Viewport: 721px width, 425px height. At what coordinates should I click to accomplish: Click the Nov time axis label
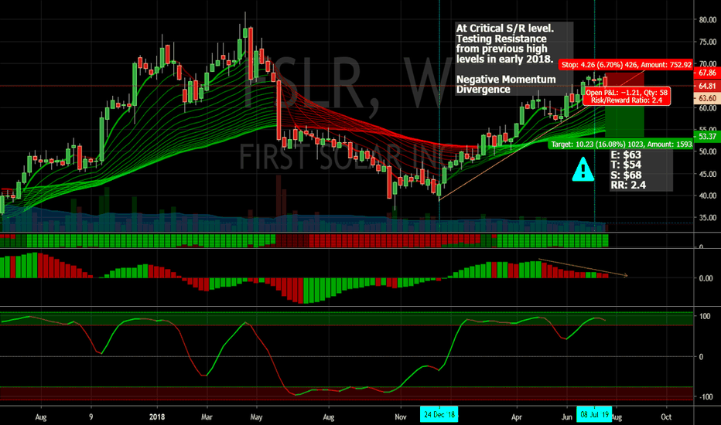tap(401, 417)
